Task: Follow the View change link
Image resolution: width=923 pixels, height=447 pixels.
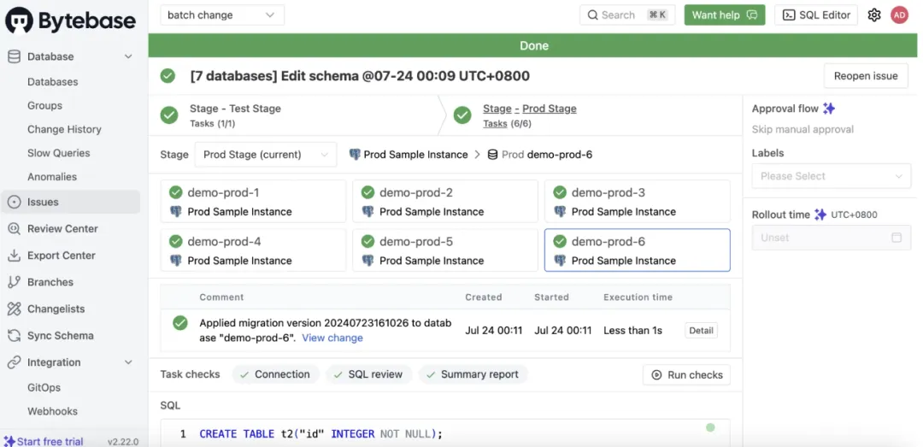Action: pyautogui.click(x=332, y=338)
